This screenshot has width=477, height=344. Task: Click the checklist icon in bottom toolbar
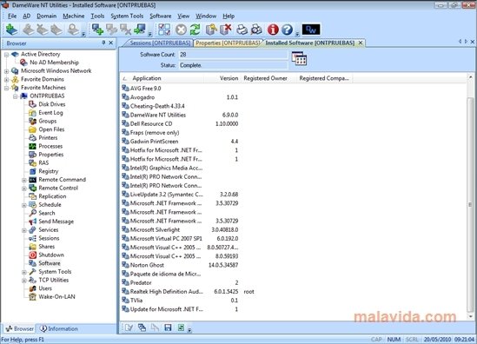129,327
